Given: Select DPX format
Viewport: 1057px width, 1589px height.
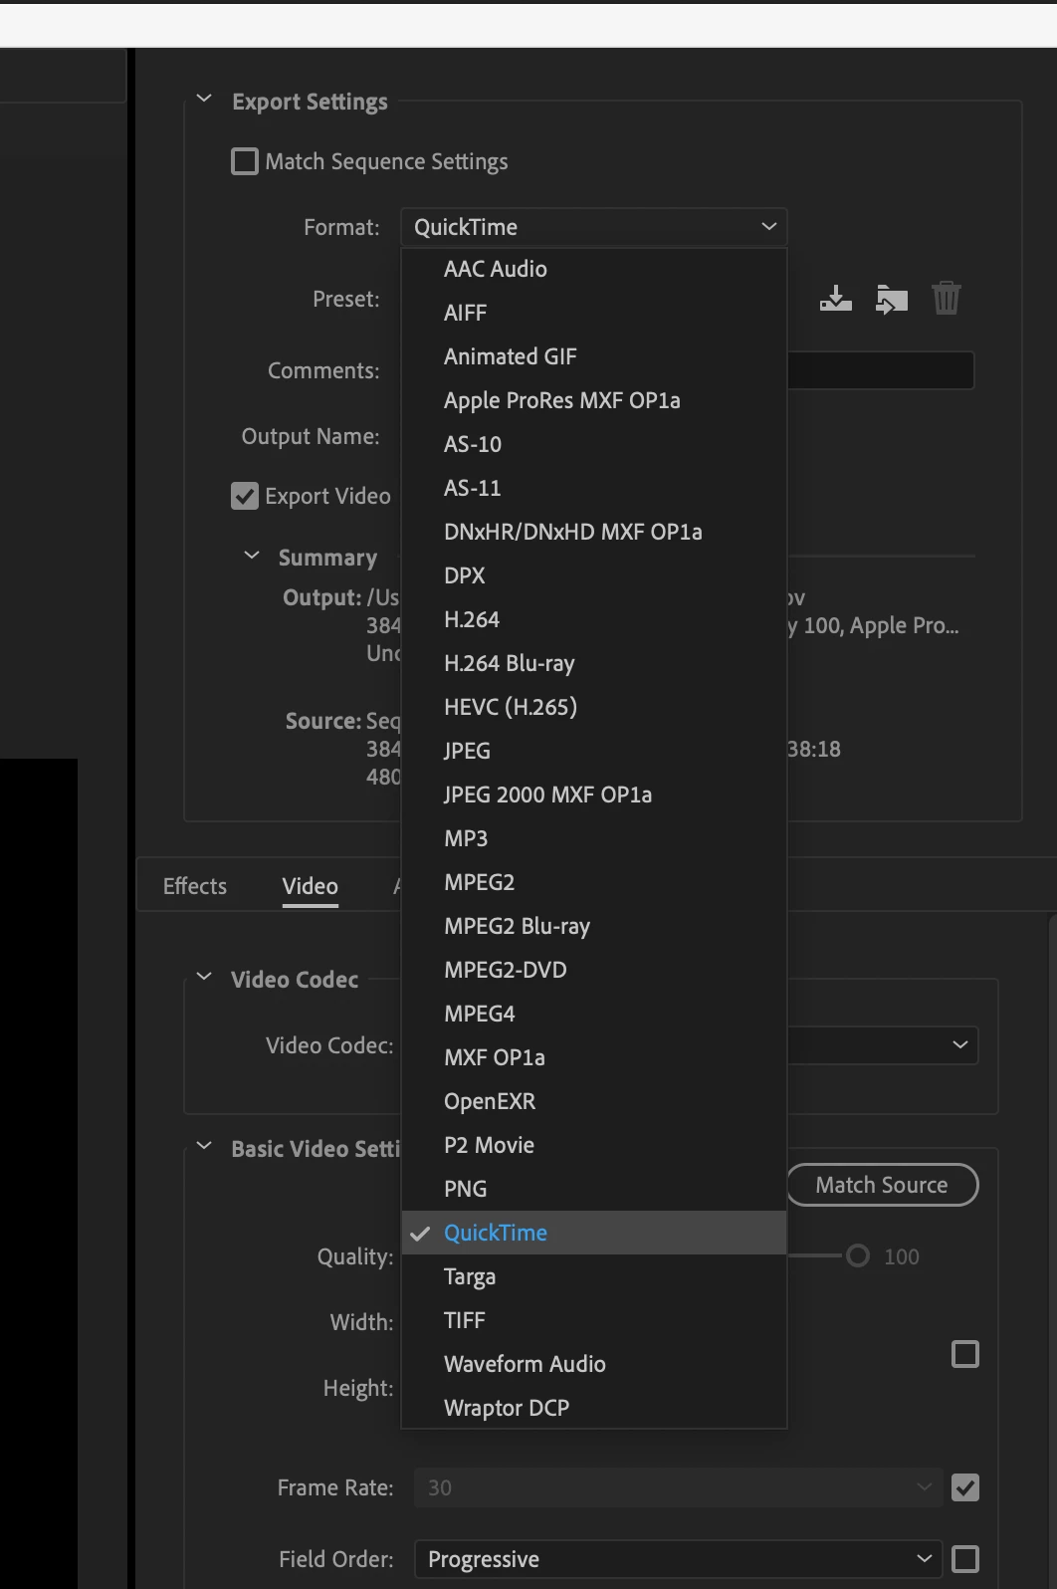Looking at the screenshot, I should coord(594,575).
